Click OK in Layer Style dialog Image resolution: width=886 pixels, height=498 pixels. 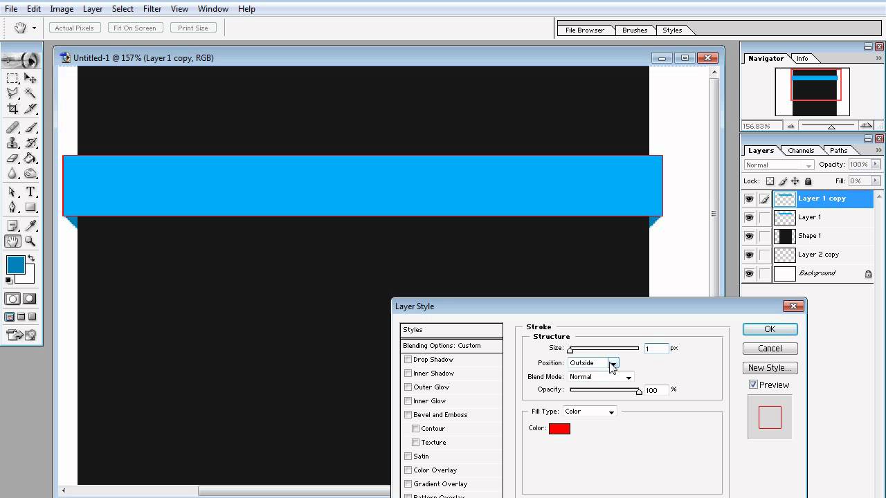(770, 329)
